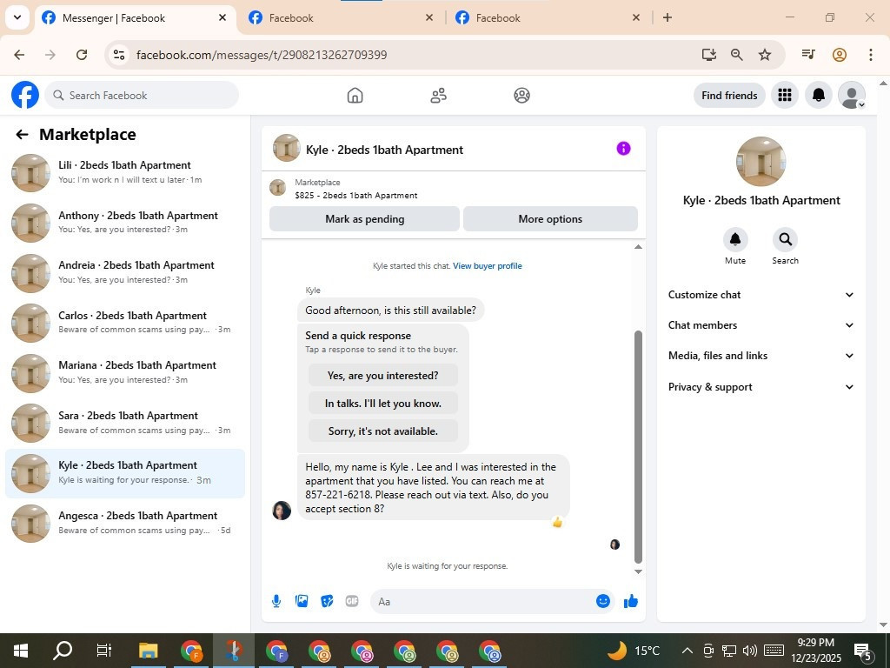The image size is (890, 668).
Task: Open File Explorer from taskbar
Action: click(148, 651)
